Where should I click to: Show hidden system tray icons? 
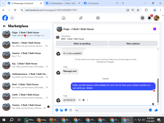135,120
